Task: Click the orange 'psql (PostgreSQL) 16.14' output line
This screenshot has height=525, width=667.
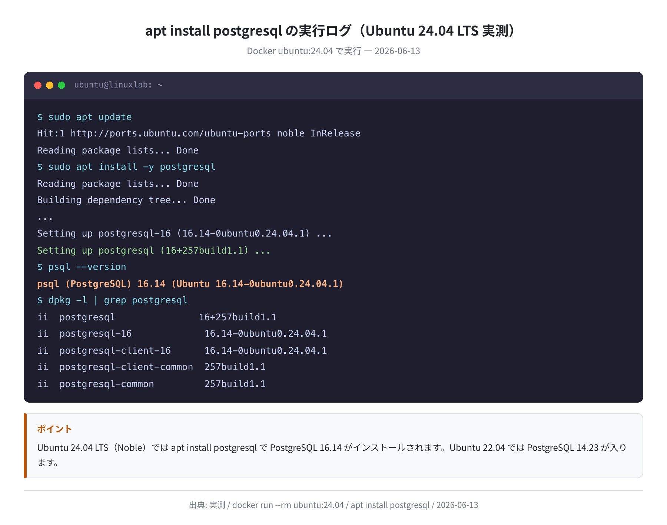Action: 190,284
